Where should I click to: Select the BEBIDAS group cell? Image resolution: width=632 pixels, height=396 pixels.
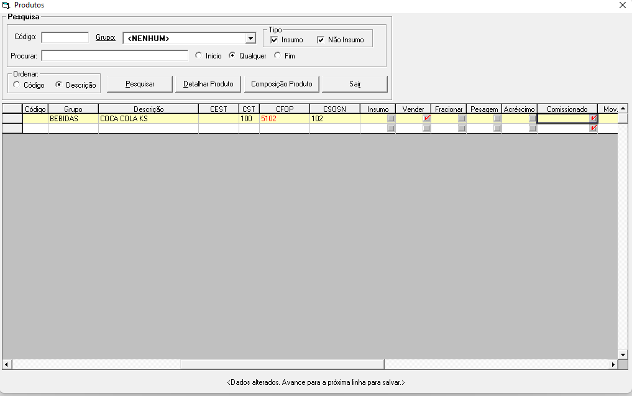[73, 119]
